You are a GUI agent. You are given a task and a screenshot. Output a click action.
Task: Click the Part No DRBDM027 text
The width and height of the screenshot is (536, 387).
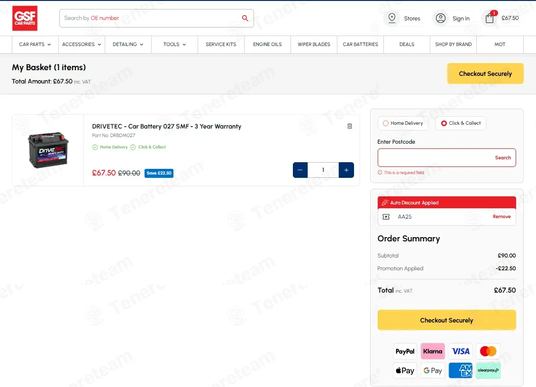pyautogui.click(x=113, y=136)
